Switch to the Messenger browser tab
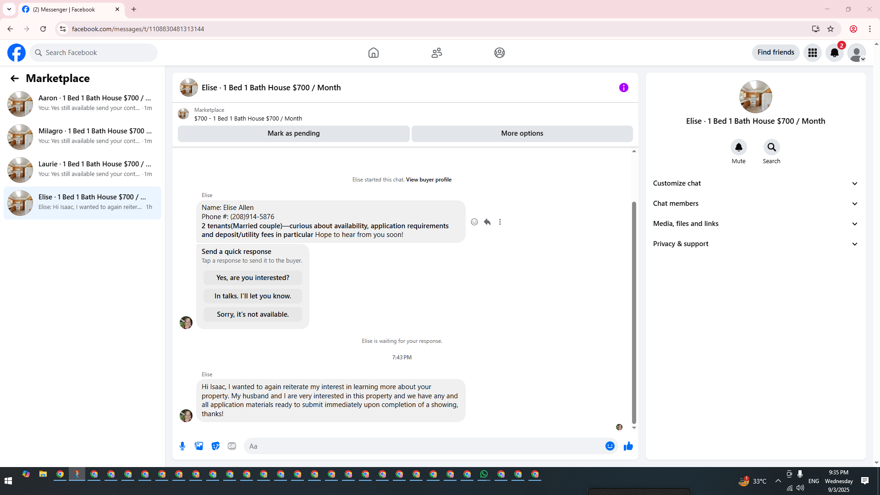Screen dimensions: 880x495 (71, 10)
